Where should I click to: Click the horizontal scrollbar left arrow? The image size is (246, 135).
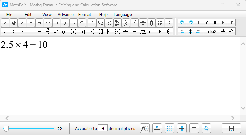tap(7, 118)
